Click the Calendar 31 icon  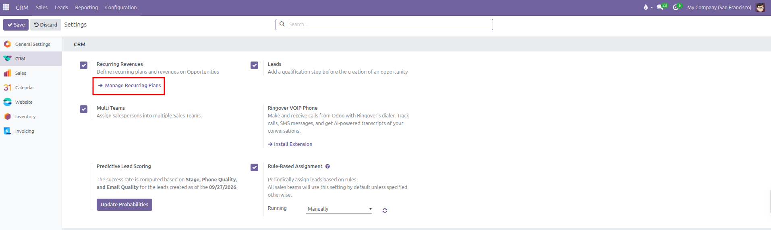click(7, 87)
